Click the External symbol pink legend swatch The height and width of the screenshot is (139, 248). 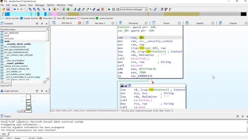point(78,18)
